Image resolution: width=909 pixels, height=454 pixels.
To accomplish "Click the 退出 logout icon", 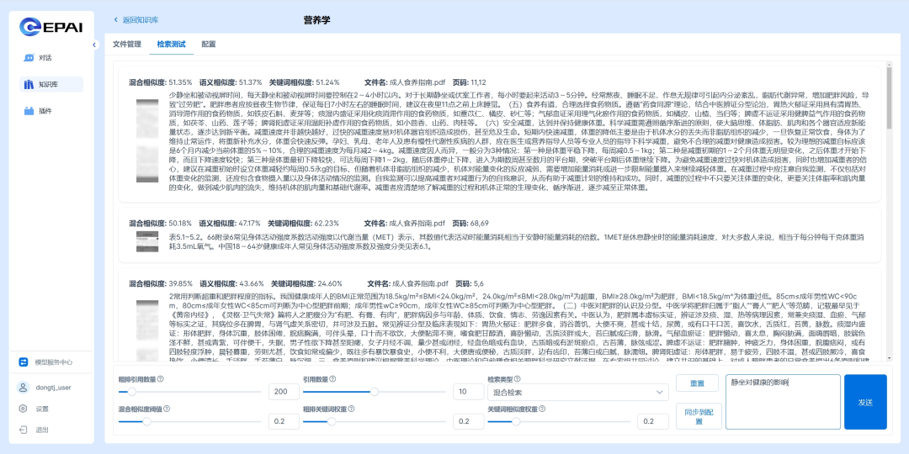I will (24, 430).
